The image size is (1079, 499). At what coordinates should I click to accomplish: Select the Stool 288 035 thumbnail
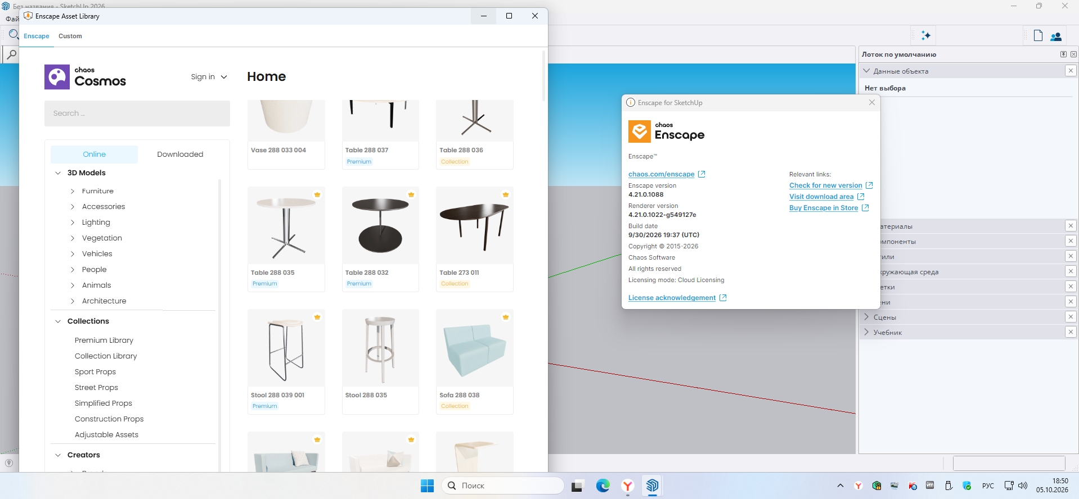(380, 348)
